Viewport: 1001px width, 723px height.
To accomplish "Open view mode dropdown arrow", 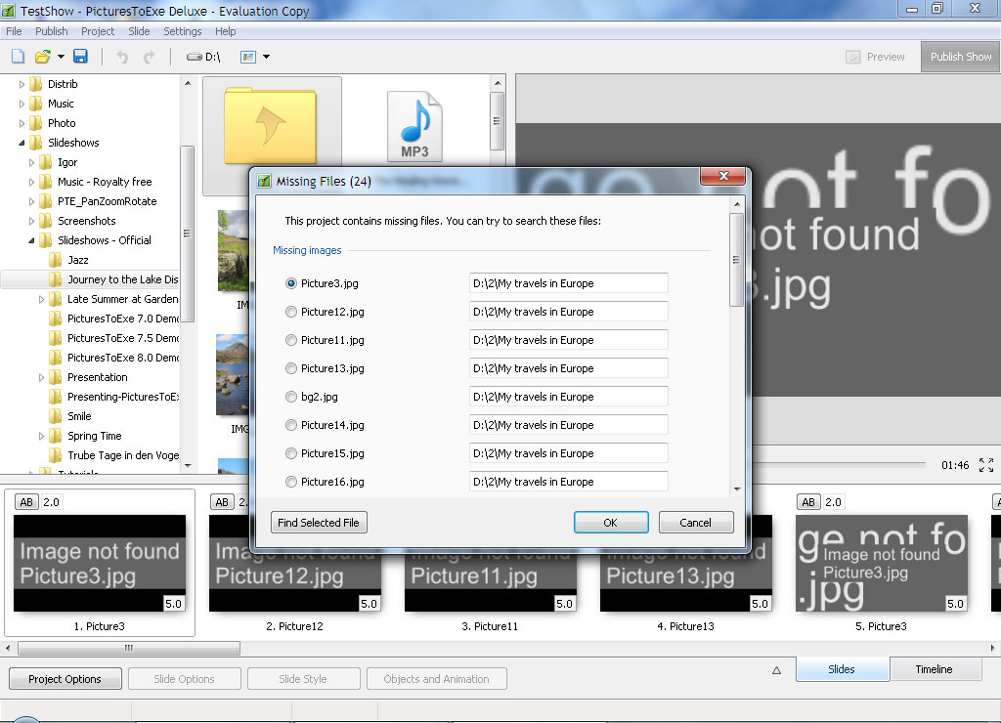I will coord(266,57).
